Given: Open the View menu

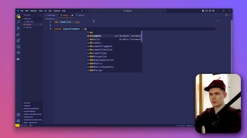Looking at the screenshot, I should tap(41, 11).
